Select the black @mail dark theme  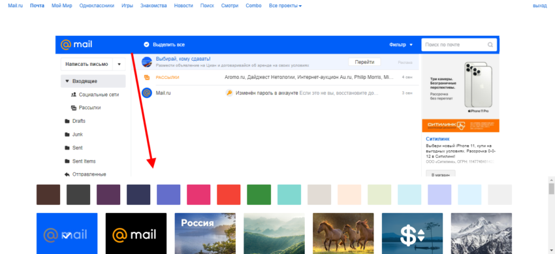(x=136, y=234)
